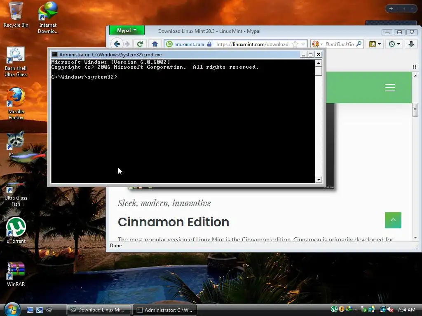Open the Windows Start orb
Image resolution: width=422 pixels, height=316 pixels.
[x=12, y=309]
